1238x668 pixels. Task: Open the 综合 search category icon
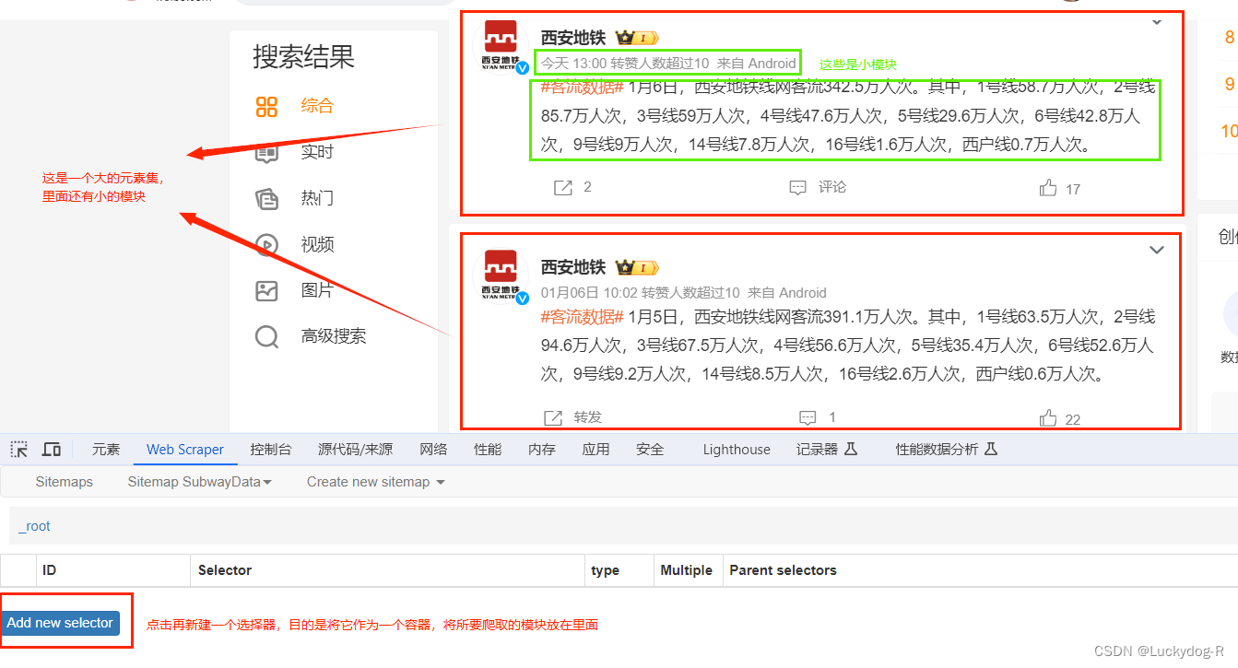(x=266, y=107)
